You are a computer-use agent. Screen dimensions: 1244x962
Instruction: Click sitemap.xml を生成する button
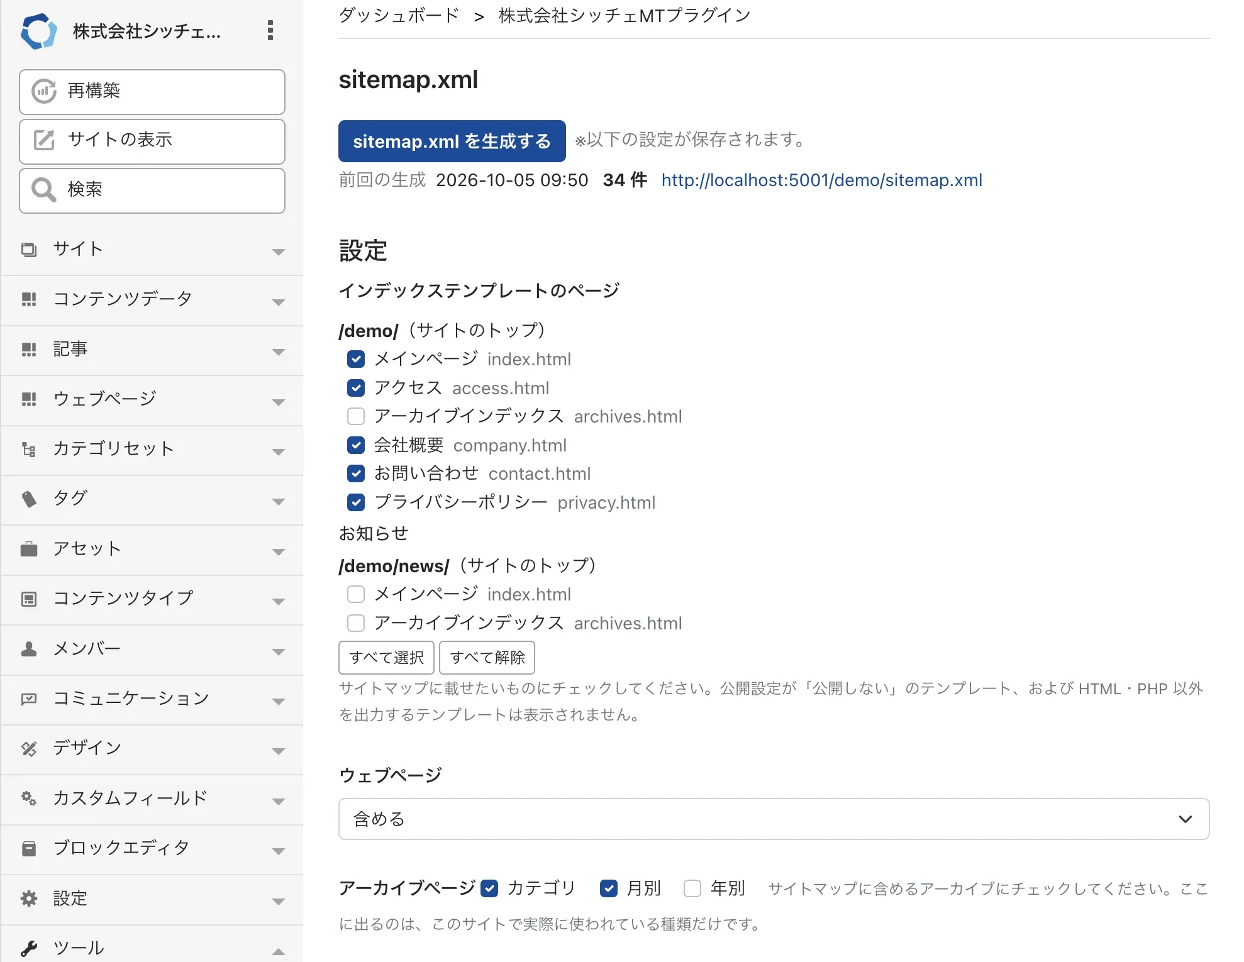(452, 141)
